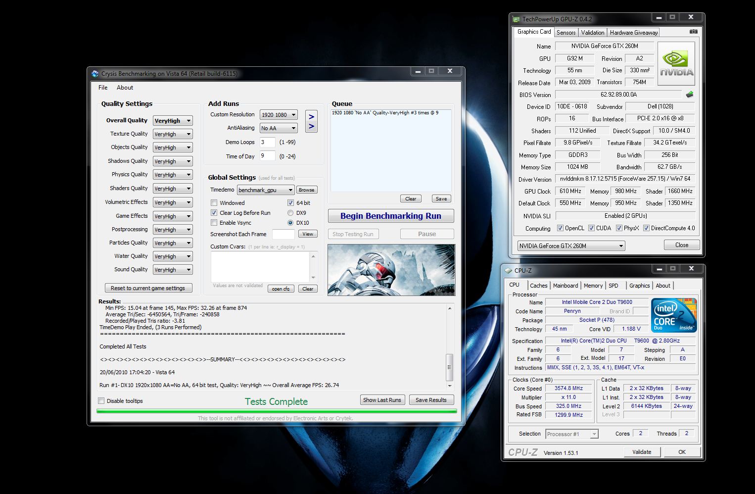This screenshot has width=755, height=494.
Task: Click Begin Benchmarking Run
Action: [390, 216]
